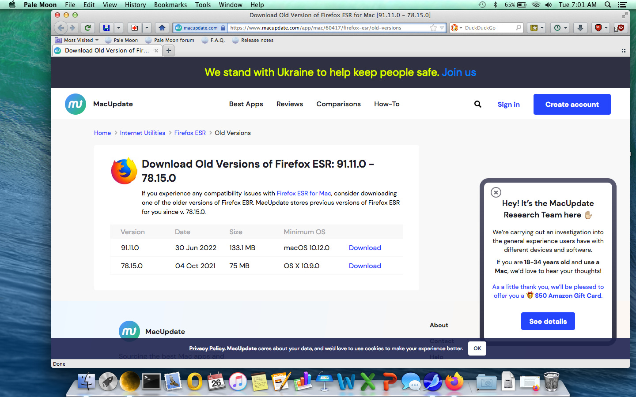Open Microsoft Word from the Dock
The height and width of the screenshot is (397, 636).
tap(346, 382)
